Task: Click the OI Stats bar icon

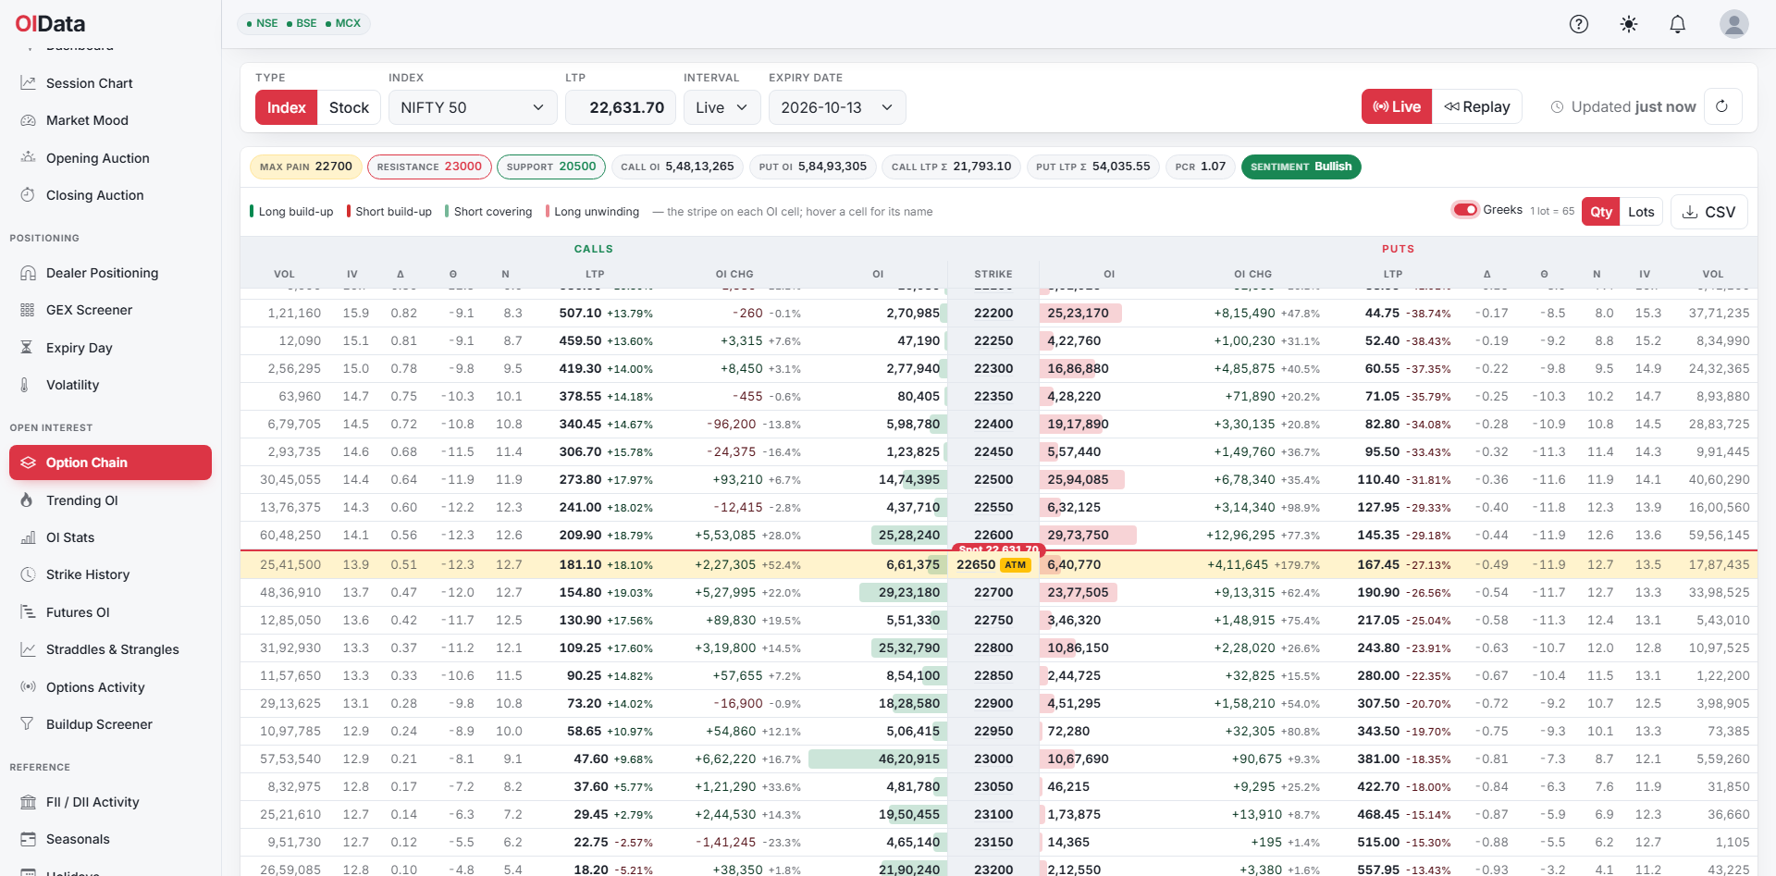Action: coord(28,537)
